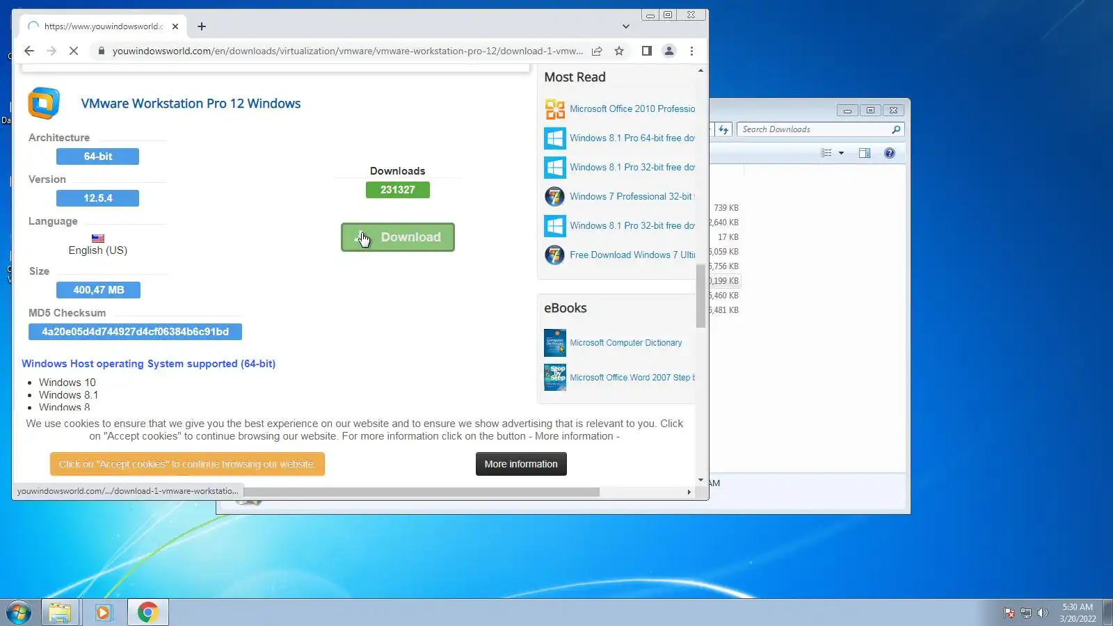This screenshot has height=626, width=1113.
Task: Click the Free Download Windows 7 icon
Action: 555,255
